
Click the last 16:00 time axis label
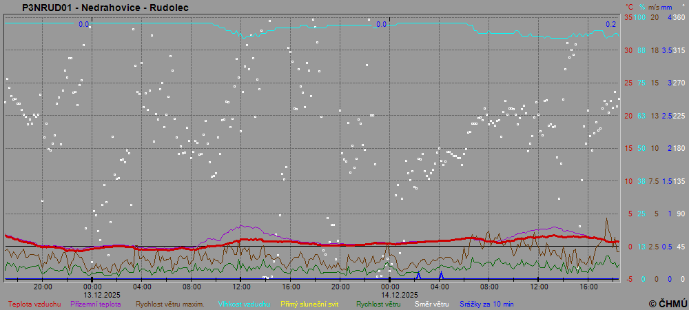point(588,286)
